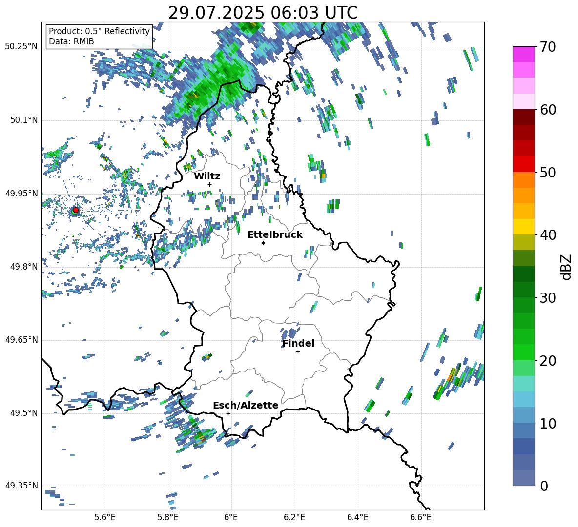Click the dBZ colorbar axis label

click(566, 267)
